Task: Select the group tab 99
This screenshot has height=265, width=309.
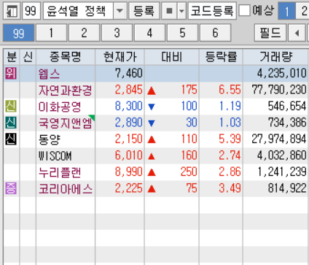Action: pyautogui.click(x=19, y=33)
